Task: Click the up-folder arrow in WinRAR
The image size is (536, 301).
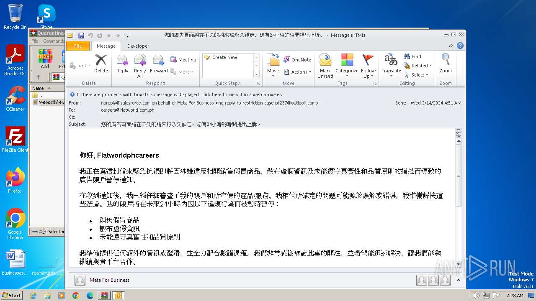Action: 39,77
